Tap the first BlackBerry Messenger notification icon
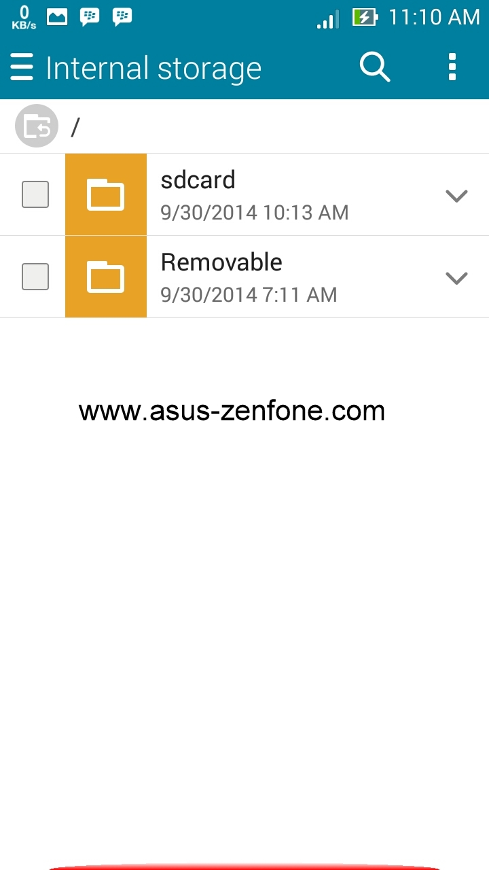Viewport: 489px width, 870px height. 90,16
